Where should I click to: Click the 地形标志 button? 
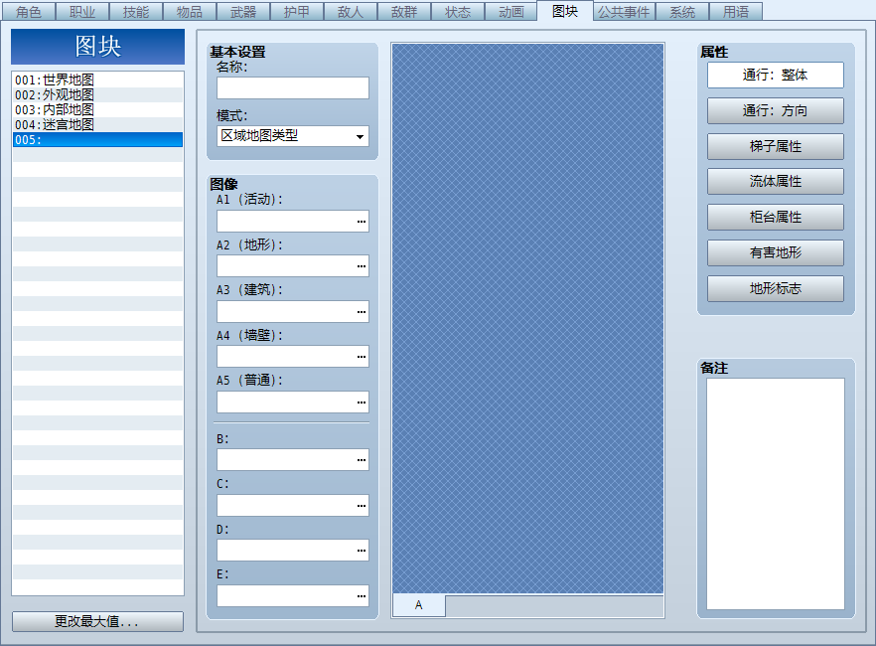pos(776,288)
